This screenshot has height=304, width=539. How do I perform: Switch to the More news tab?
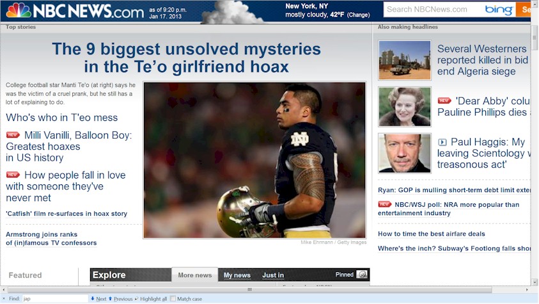[194, 275]
